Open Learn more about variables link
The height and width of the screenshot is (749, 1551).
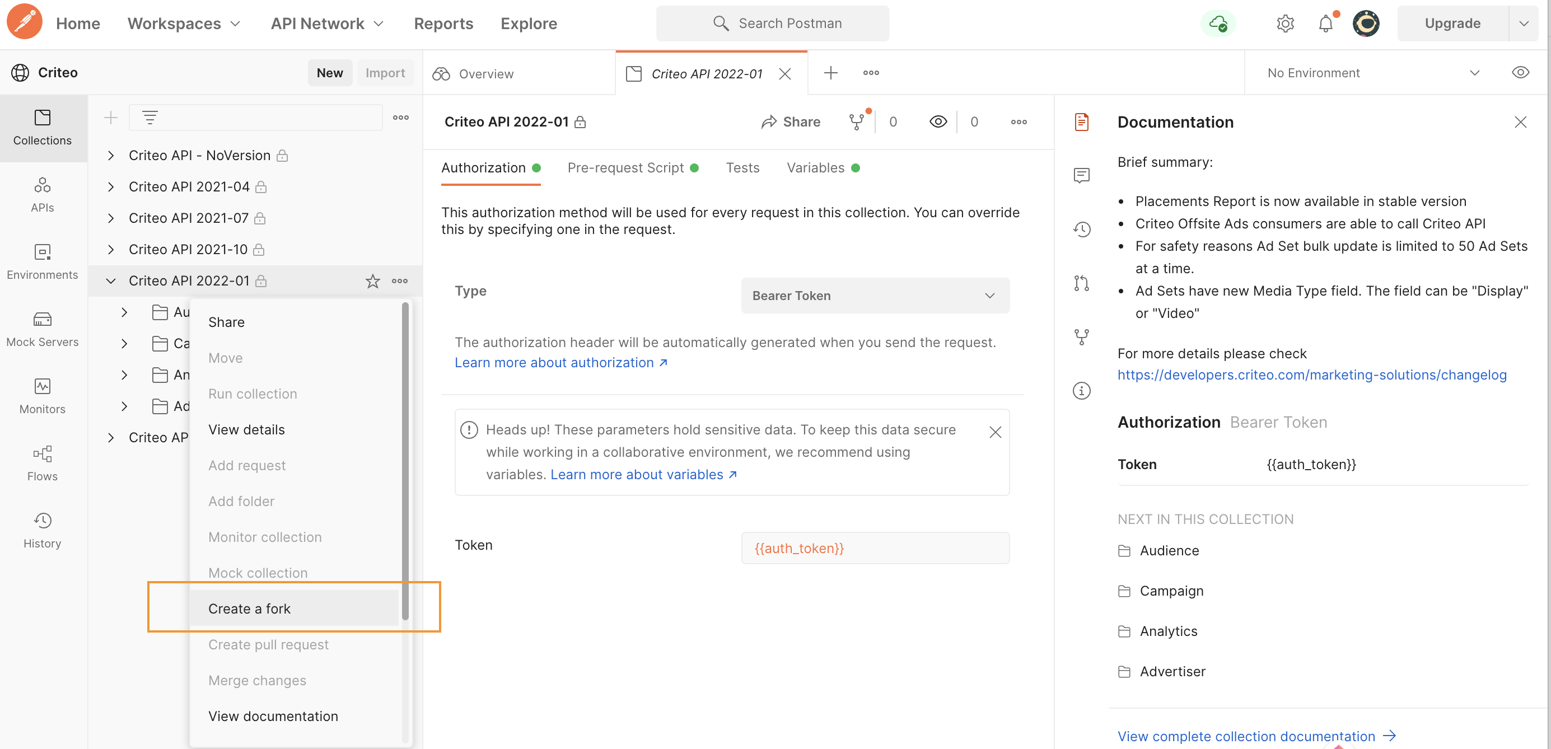point(643,475)
